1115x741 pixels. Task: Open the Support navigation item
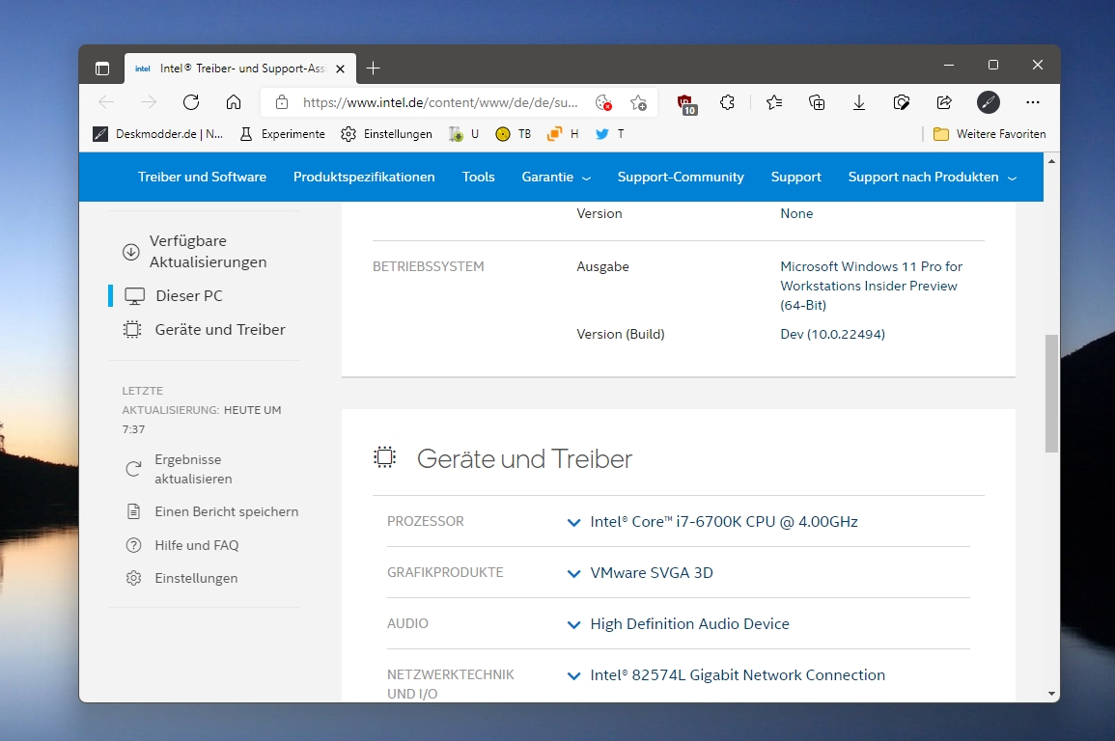(x=795, y=177)
